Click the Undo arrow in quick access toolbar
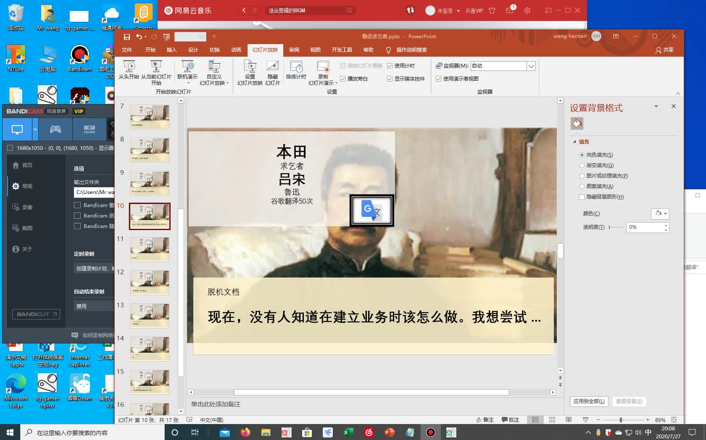 pos(139,37)
